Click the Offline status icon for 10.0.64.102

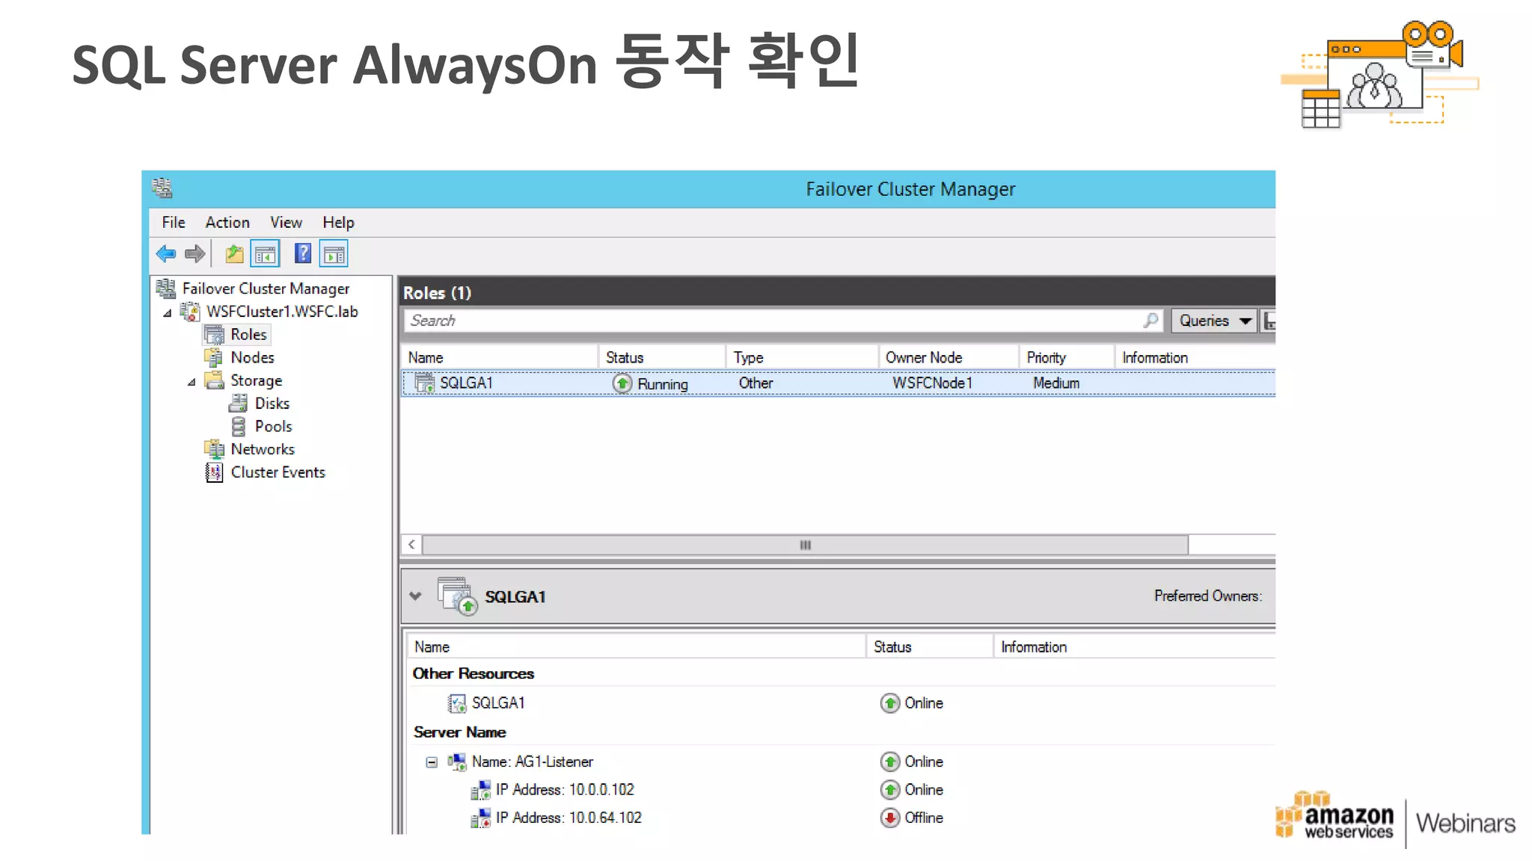coord(889,818)
